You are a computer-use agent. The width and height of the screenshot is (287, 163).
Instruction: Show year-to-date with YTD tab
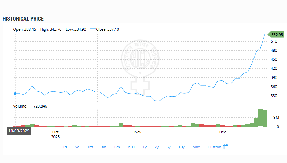click(x=131, y=147)
